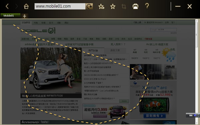Click the Xperia arc '即刻擁有' button
The height and width of the screenshot is (125, 200).
(x=154, y=116)
